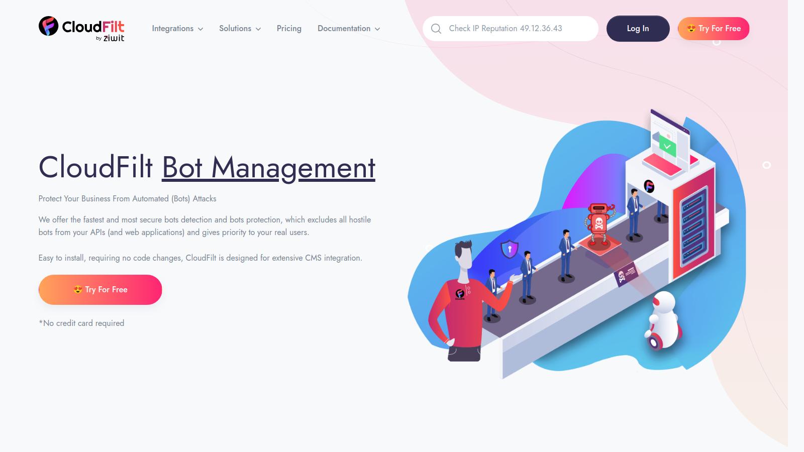Expand the Documentation dropdown chevron

377,29
